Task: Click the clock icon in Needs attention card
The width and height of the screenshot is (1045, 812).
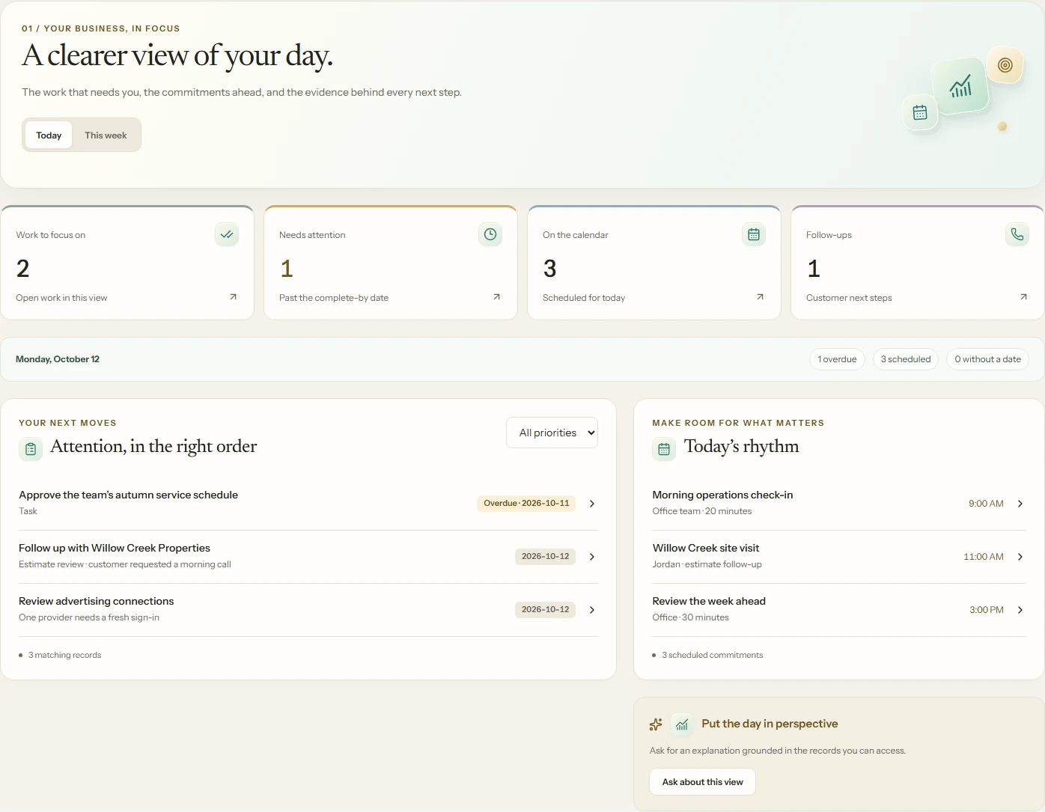Action: click(x=490, y=234)
